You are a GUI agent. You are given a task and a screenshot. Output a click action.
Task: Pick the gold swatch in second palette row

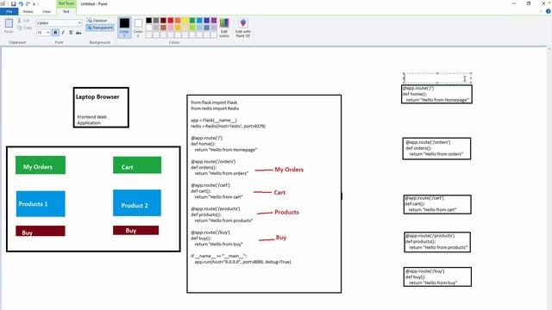[178, 28]
